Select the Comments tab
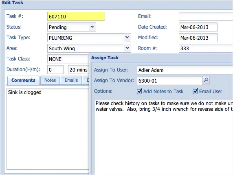This screenshot has height=175, width=233. click(23, 80)
